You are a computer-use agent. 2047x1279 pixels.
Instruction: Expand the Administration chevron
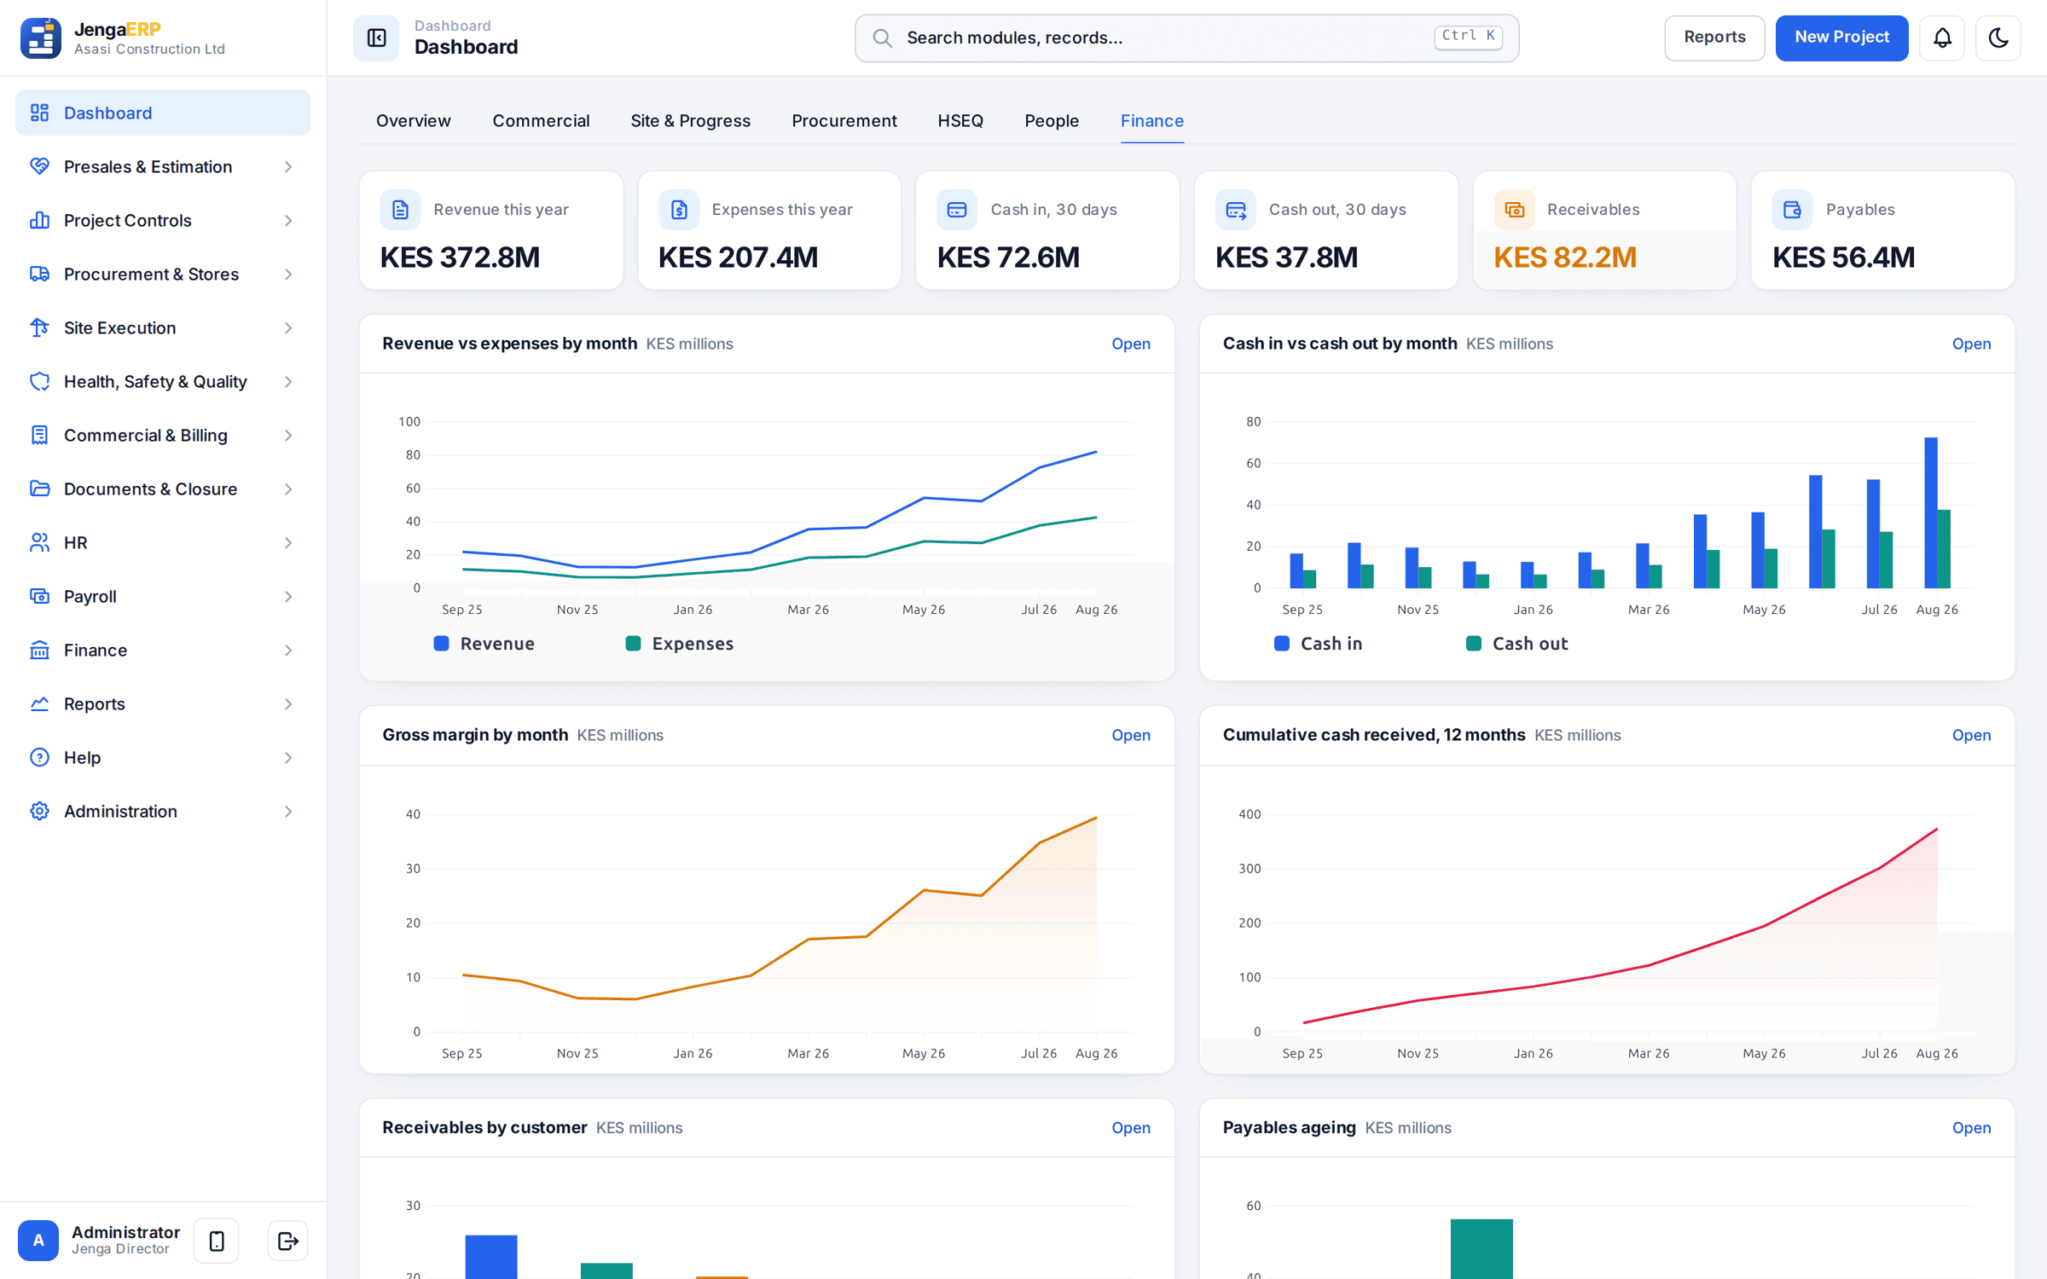[288, 812]
